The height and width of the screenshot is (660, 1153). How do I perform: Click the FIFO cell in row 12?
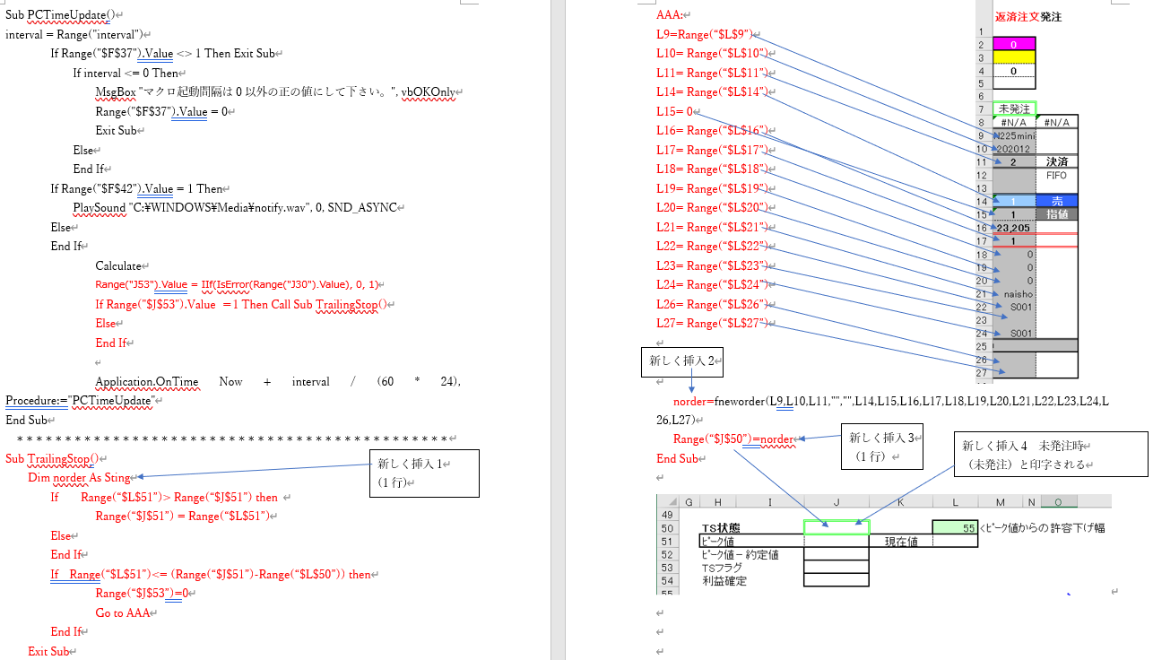[1056, 176]
